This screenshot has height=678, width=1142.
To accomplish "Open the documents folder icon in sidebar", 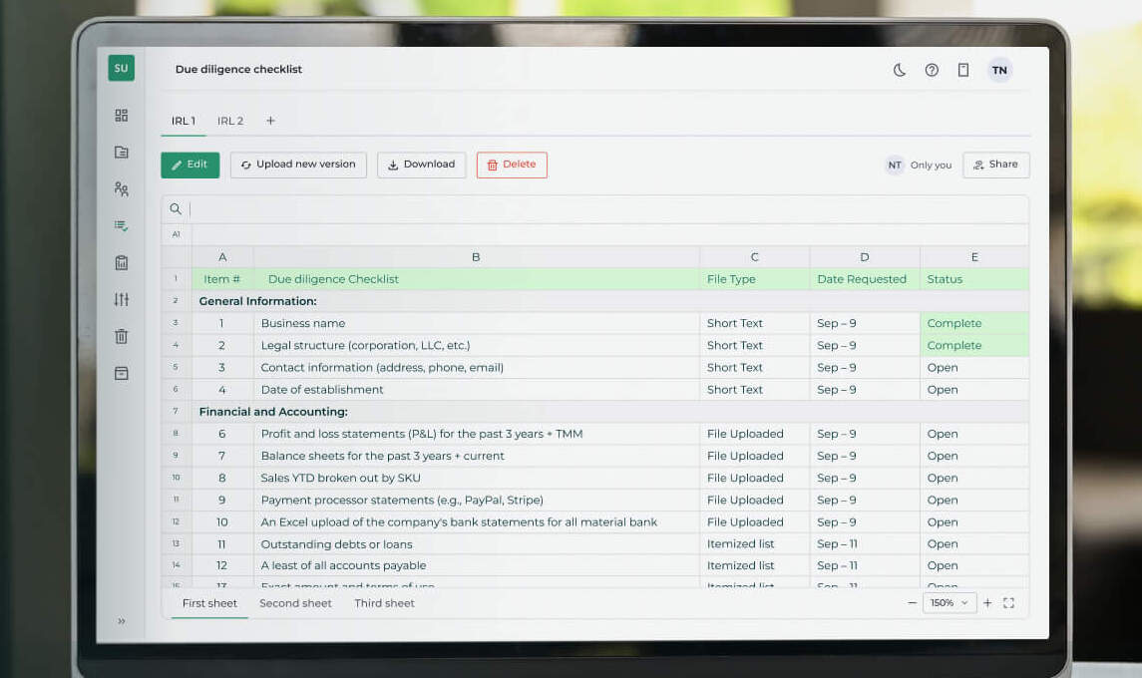I will point(122,153).
